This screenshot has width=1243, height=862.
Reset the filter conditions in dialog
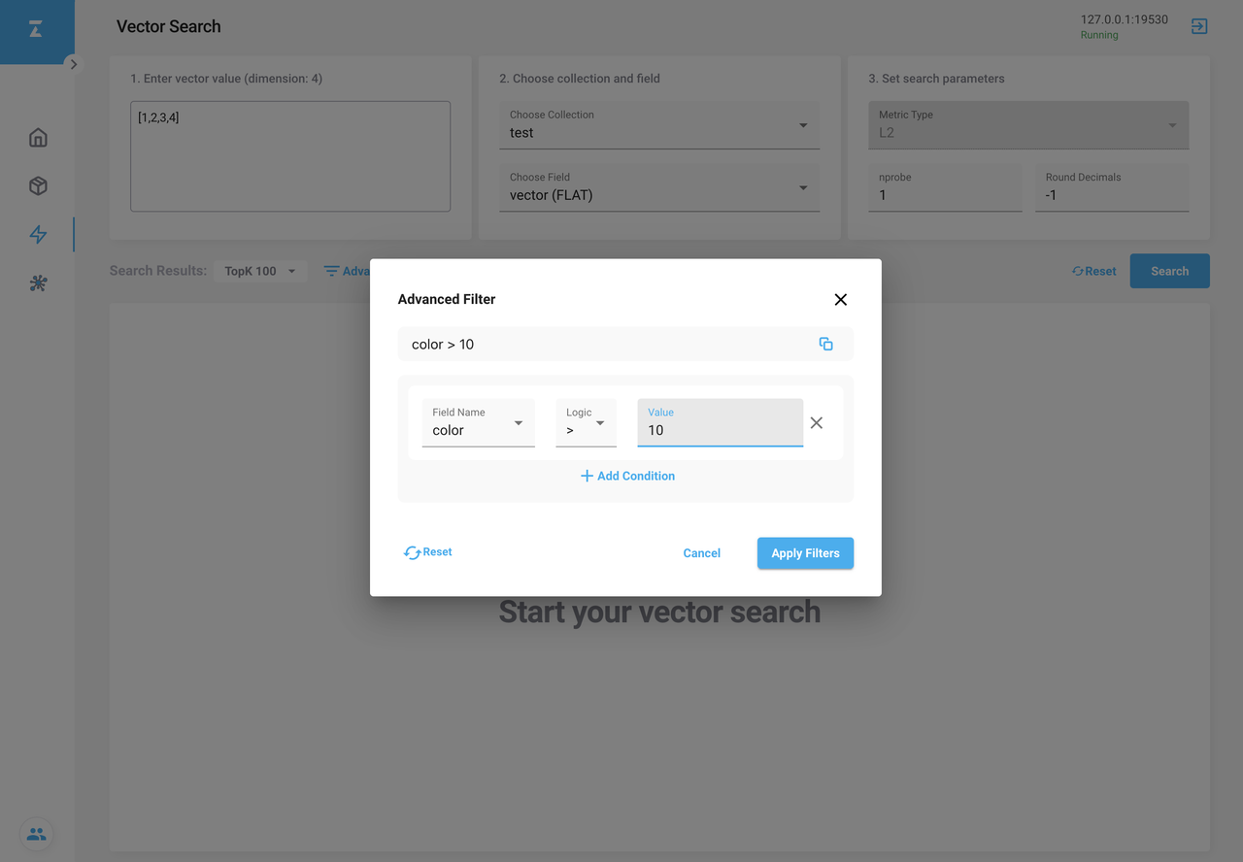pos(428,552)
